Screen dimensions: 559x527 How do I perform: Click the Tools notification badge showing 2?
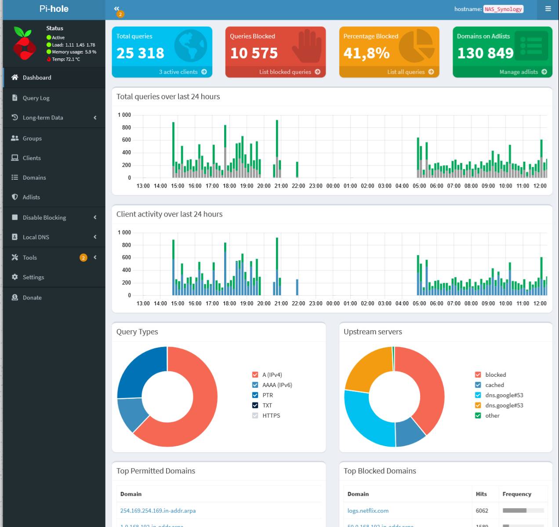tap(83, 258)
